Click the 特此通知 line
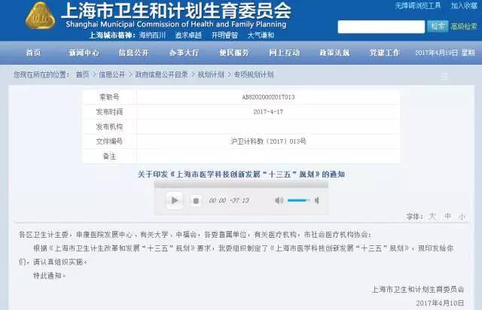482x310 pixels. (x=49, y=275)
